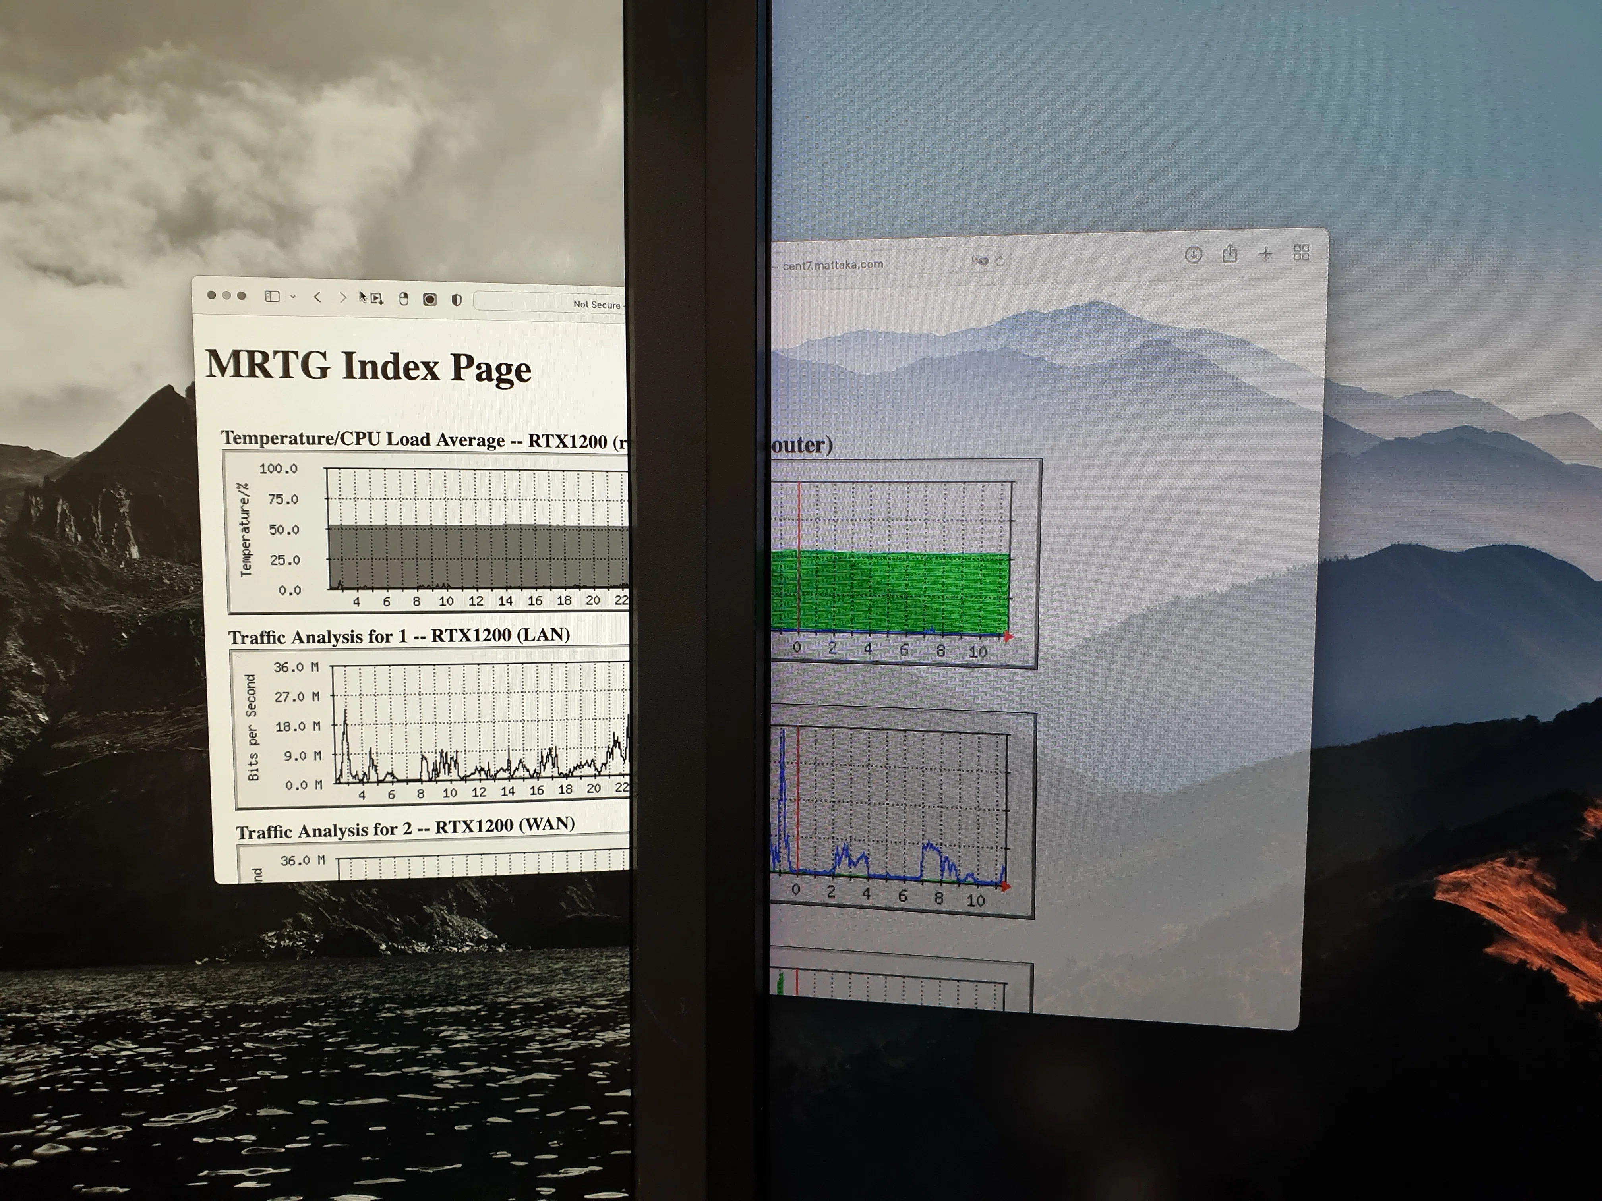1602x1201 pixels.
Task: Click the MRTG Index Page heading
Action: 369,366
